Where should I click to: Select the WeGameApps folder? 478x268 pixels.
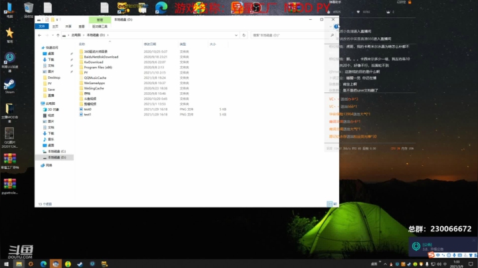tap(94, 83)
